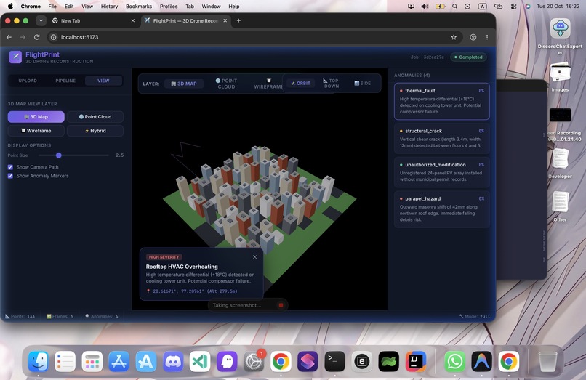The height and width of the screenshot is (380, 586).
Task: Open a new browser tab with plus
Action: [x=238, y=20]
